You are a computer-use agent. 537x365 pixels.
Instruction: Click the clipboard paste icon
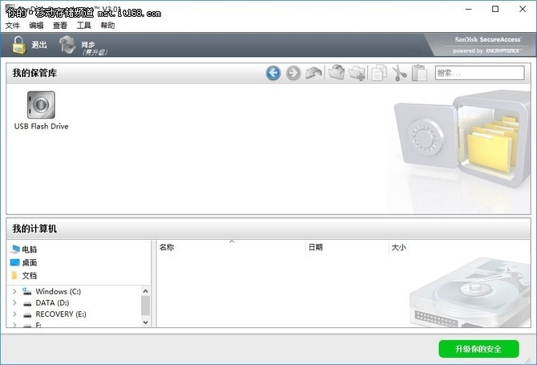coord(418,74)
